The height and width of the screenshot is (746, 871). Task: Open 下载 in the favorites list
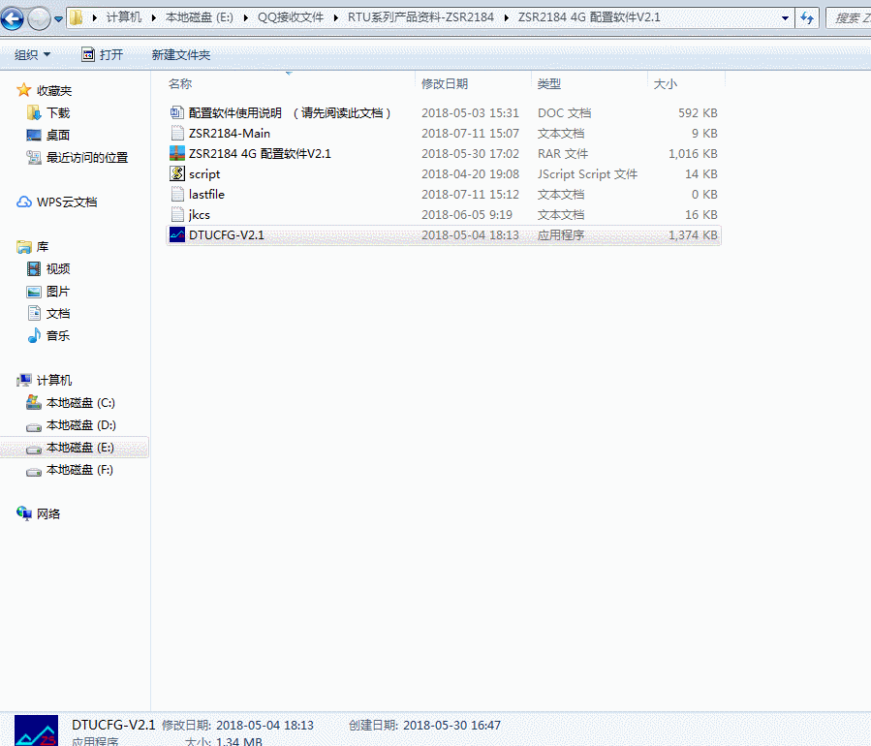click(x=58, y=112)
